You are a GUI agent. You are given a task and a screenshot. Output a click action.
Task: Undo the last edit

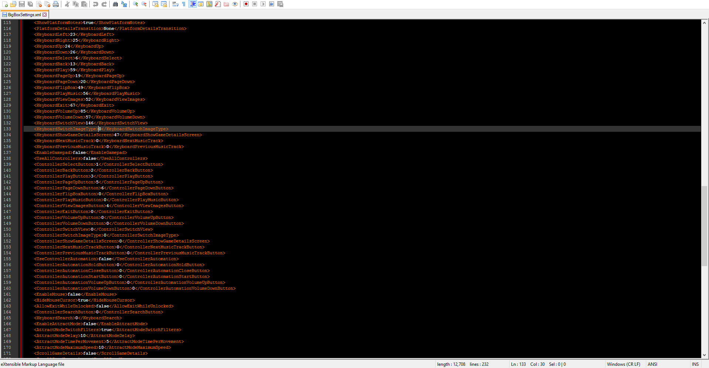(96, 4)
